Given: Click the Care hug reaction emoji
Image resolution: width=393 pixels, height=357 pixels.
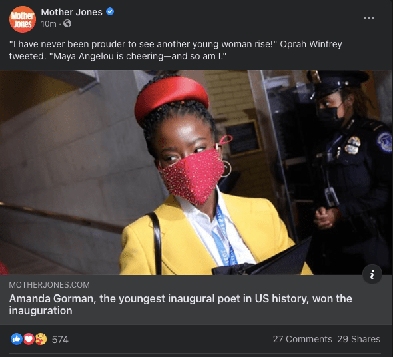Looking at the screenshot, I should coord(41,339).
